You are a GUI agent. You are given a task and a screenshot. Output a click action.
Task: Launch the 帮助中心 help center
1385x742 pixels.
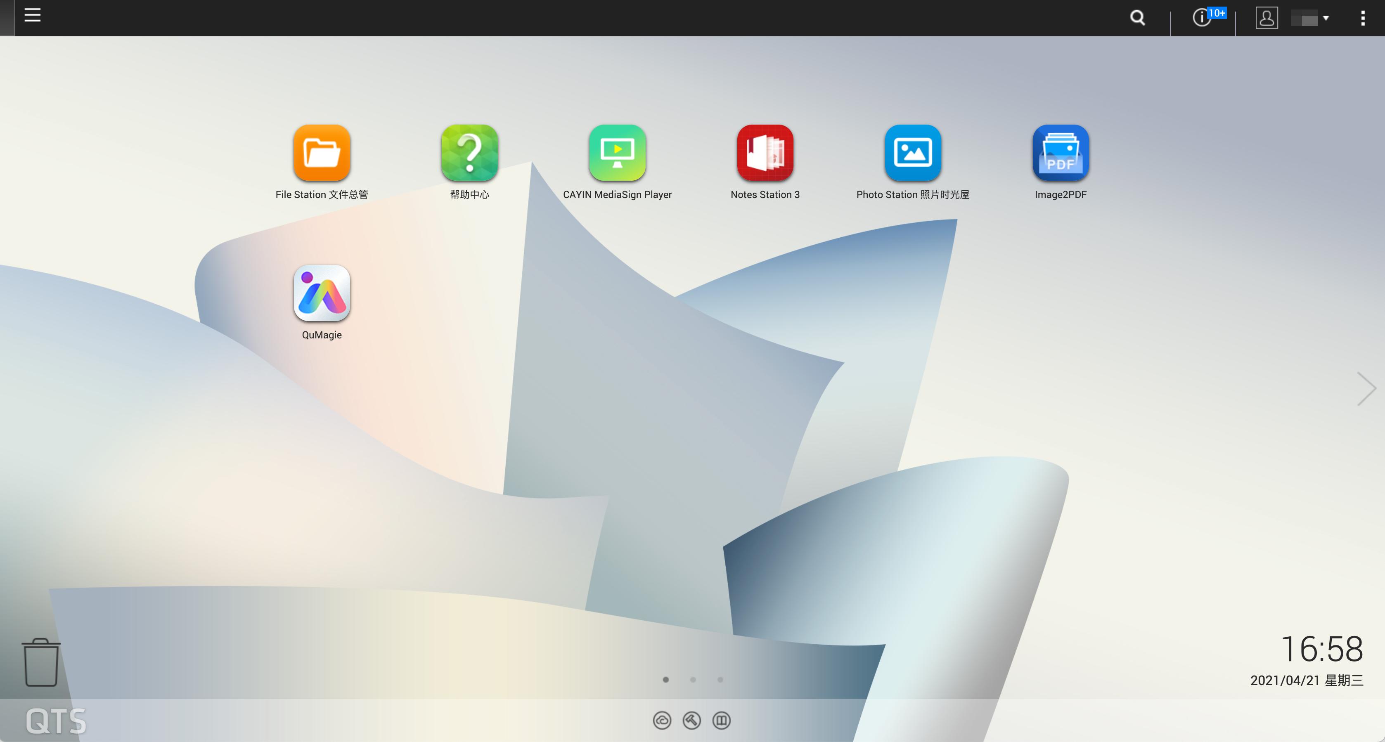(x=469, y=153)
